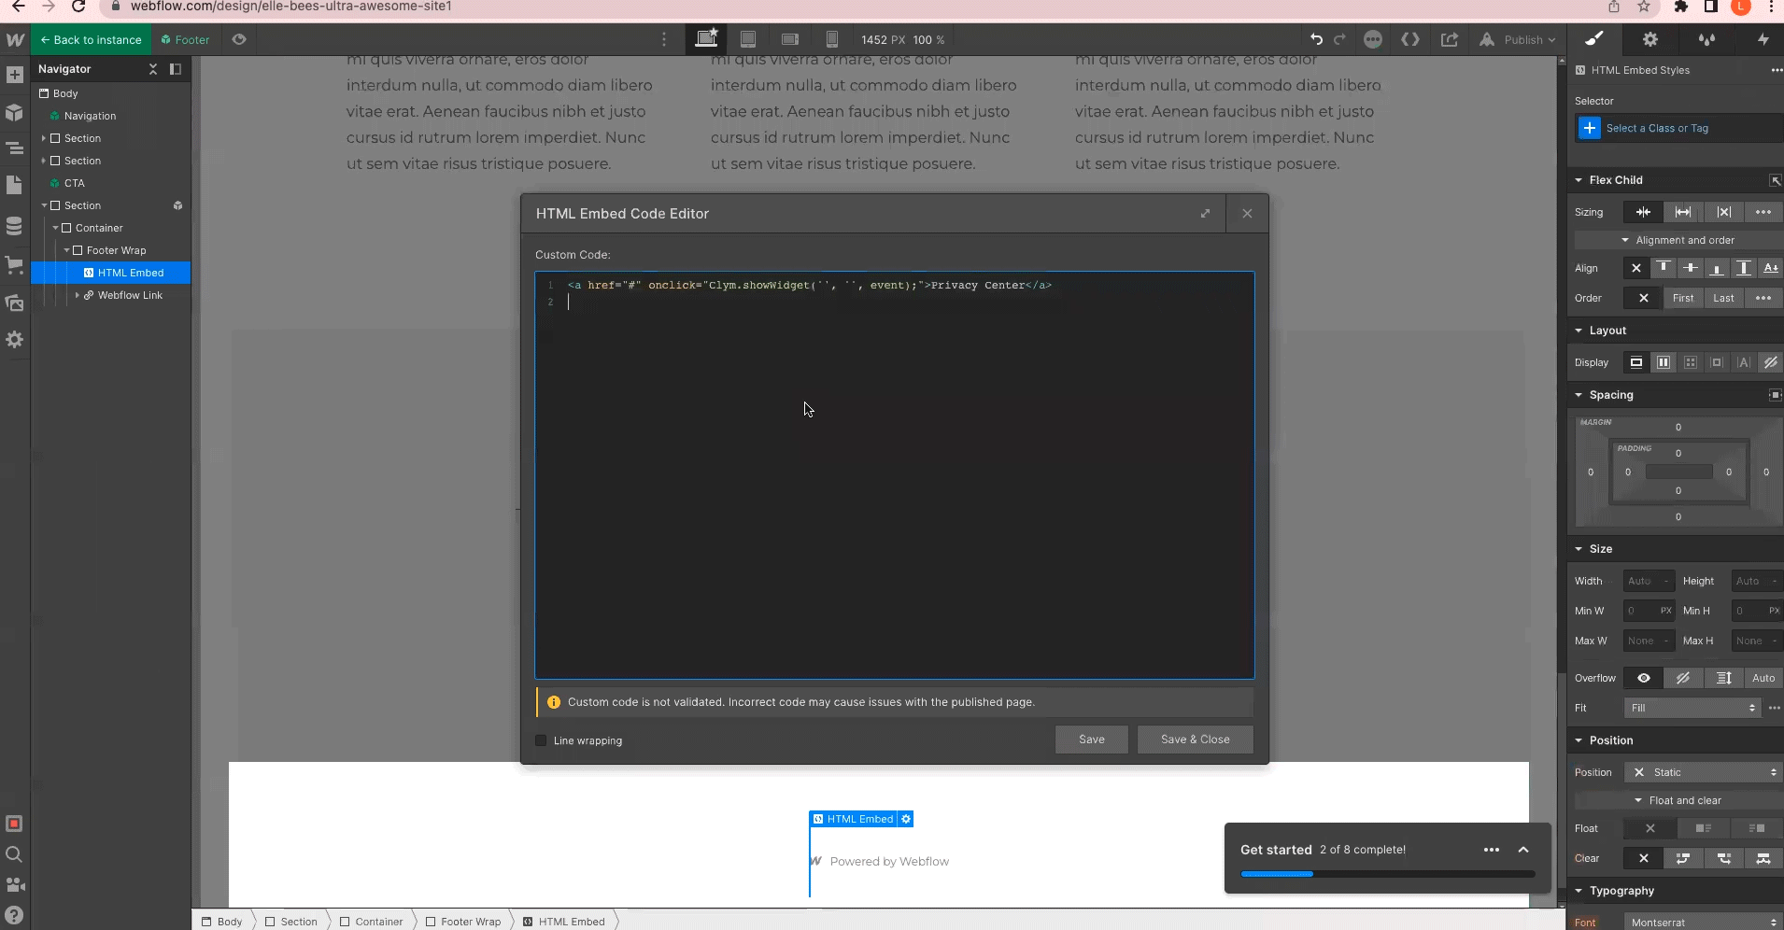Click the Save button
The width and height of the screenshot is (1784, 930).
(x=1092, y=740)
